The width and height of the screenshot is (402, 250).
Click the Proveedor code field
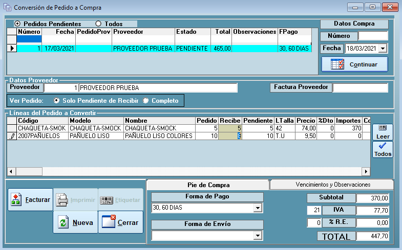(x=61, y=88)
